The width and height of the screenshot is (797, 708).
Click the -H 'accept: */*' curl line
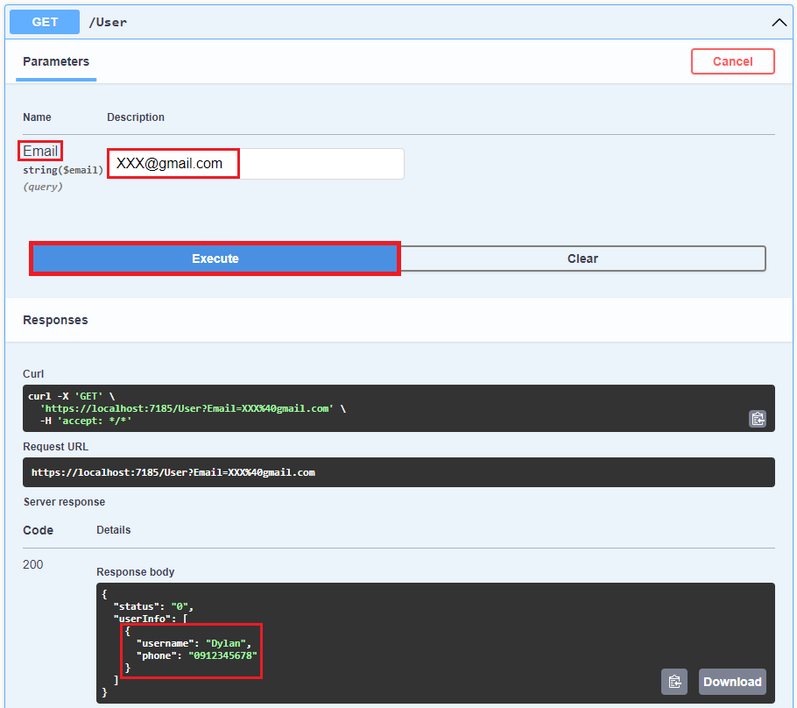point(86,421)
